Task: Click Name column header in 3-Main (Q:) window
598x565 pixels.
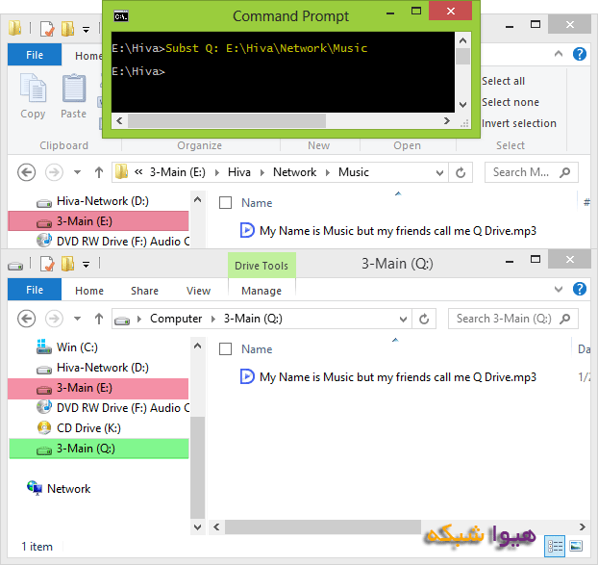Action: click(257, 349)
